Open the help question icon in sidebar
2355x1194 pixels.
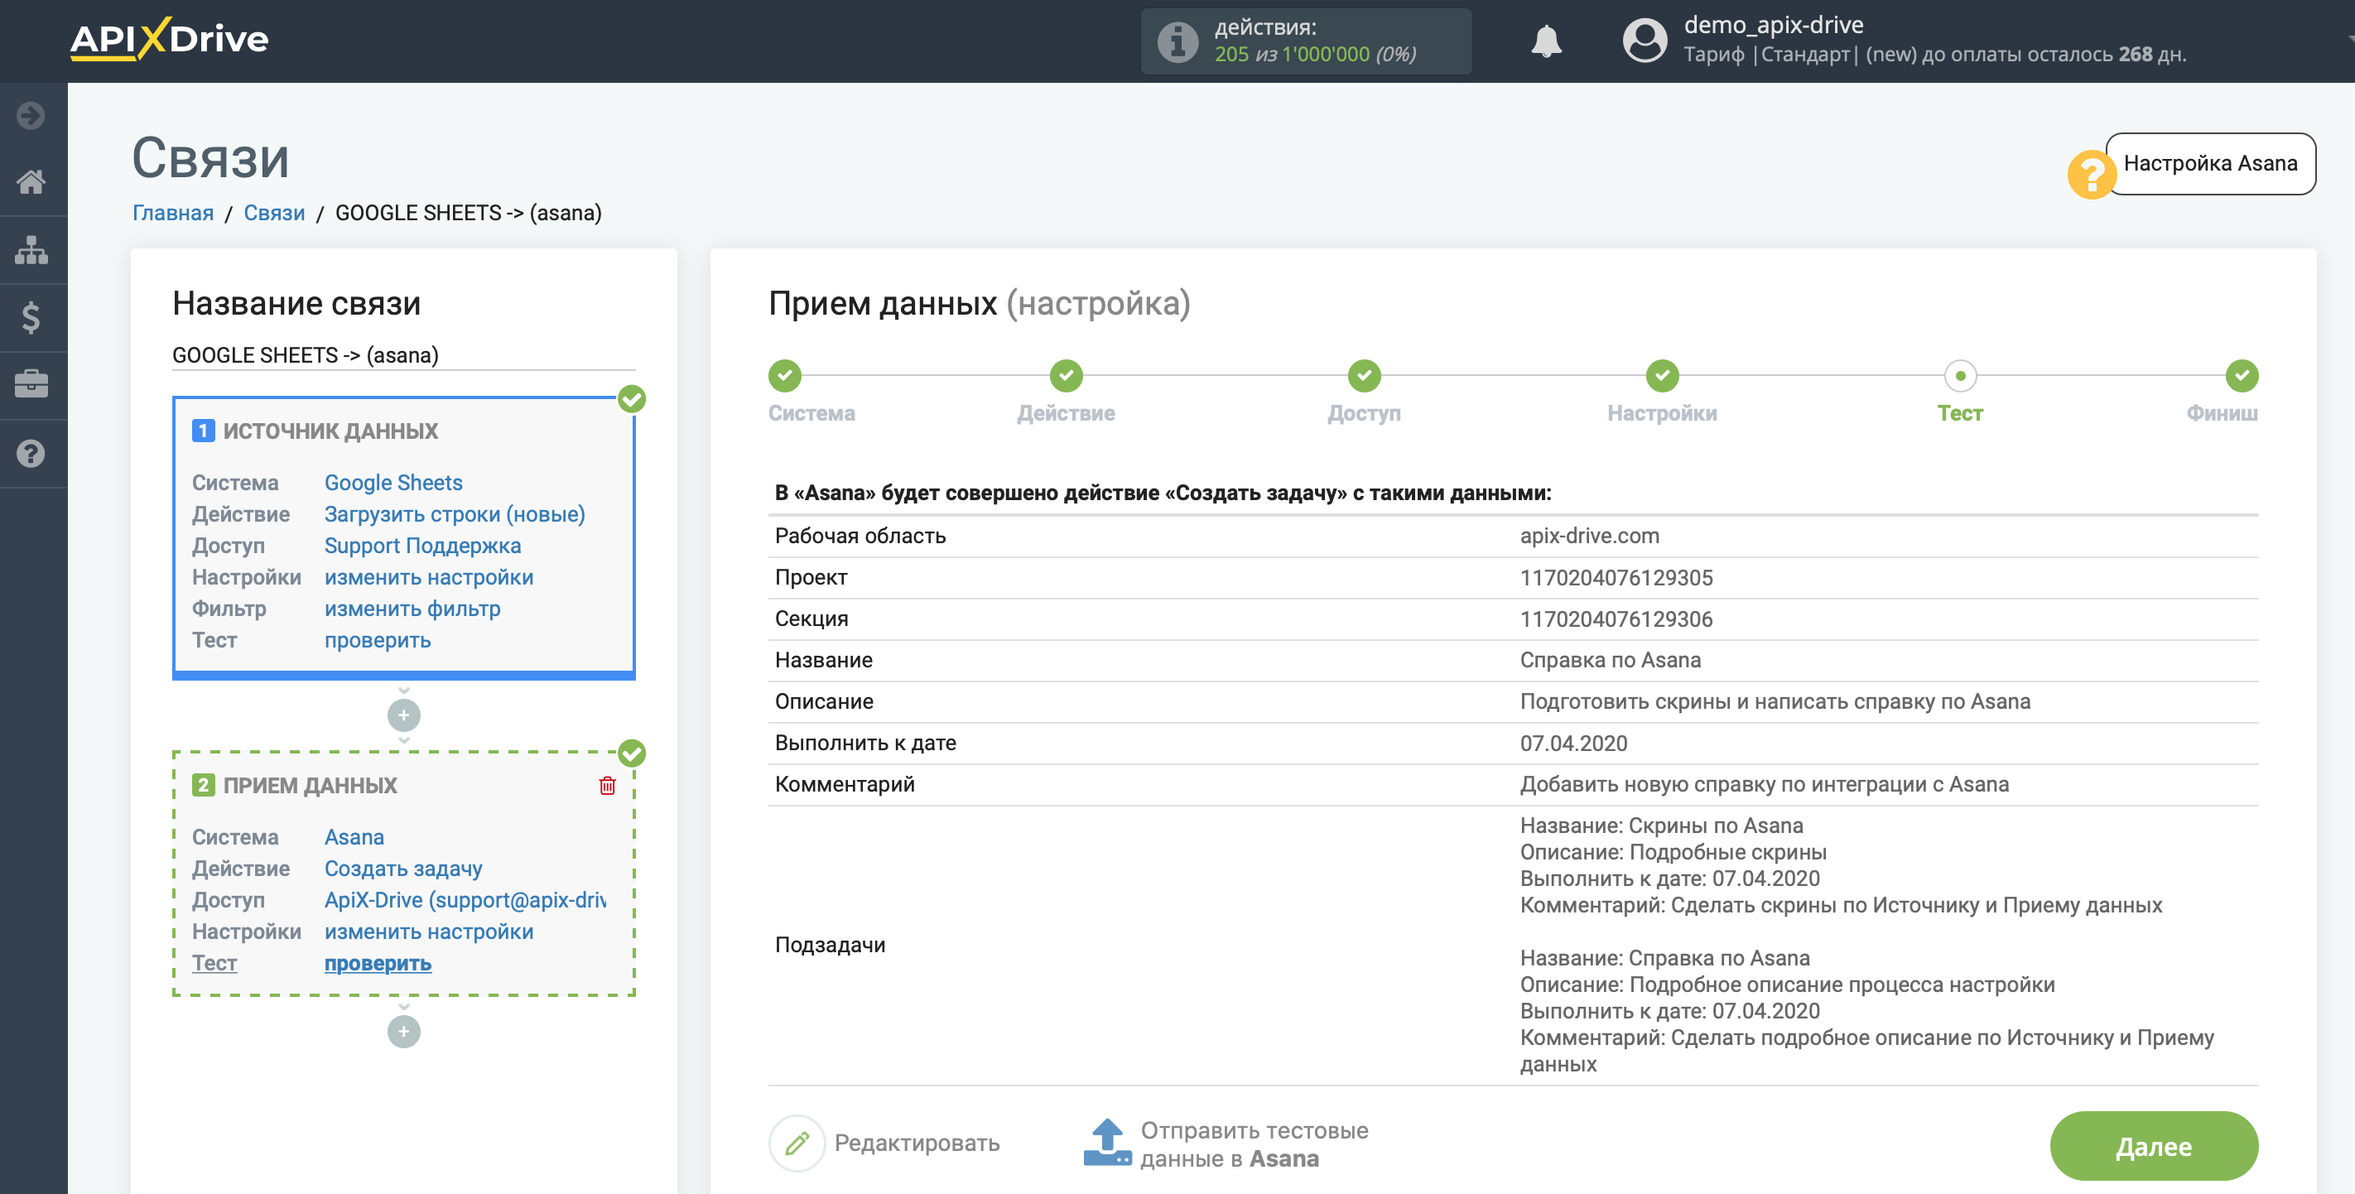[x=31, y=454]
